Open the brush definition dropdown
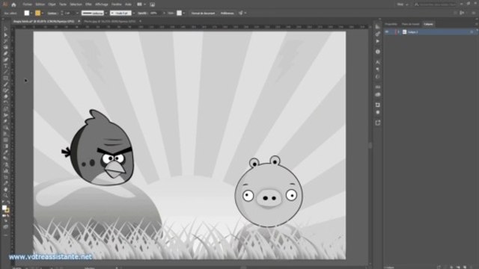The height and width of the screenshot is (269, 479). [x=133, y=13]
